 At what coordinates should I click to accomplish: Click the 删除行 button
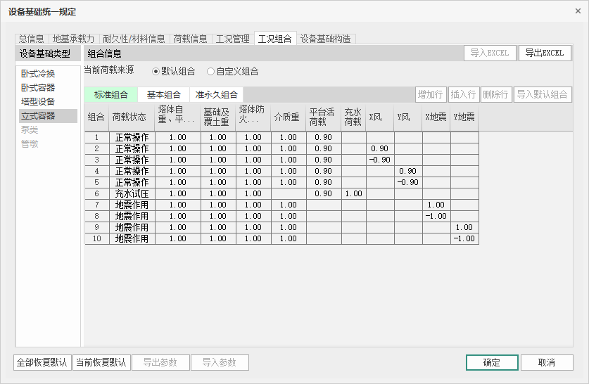[x=496, y=94]
